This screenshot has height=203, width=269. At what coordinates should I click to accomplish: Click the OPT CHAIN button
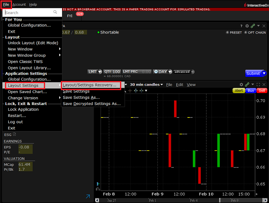pyautogui.click(x=255, y=32)
